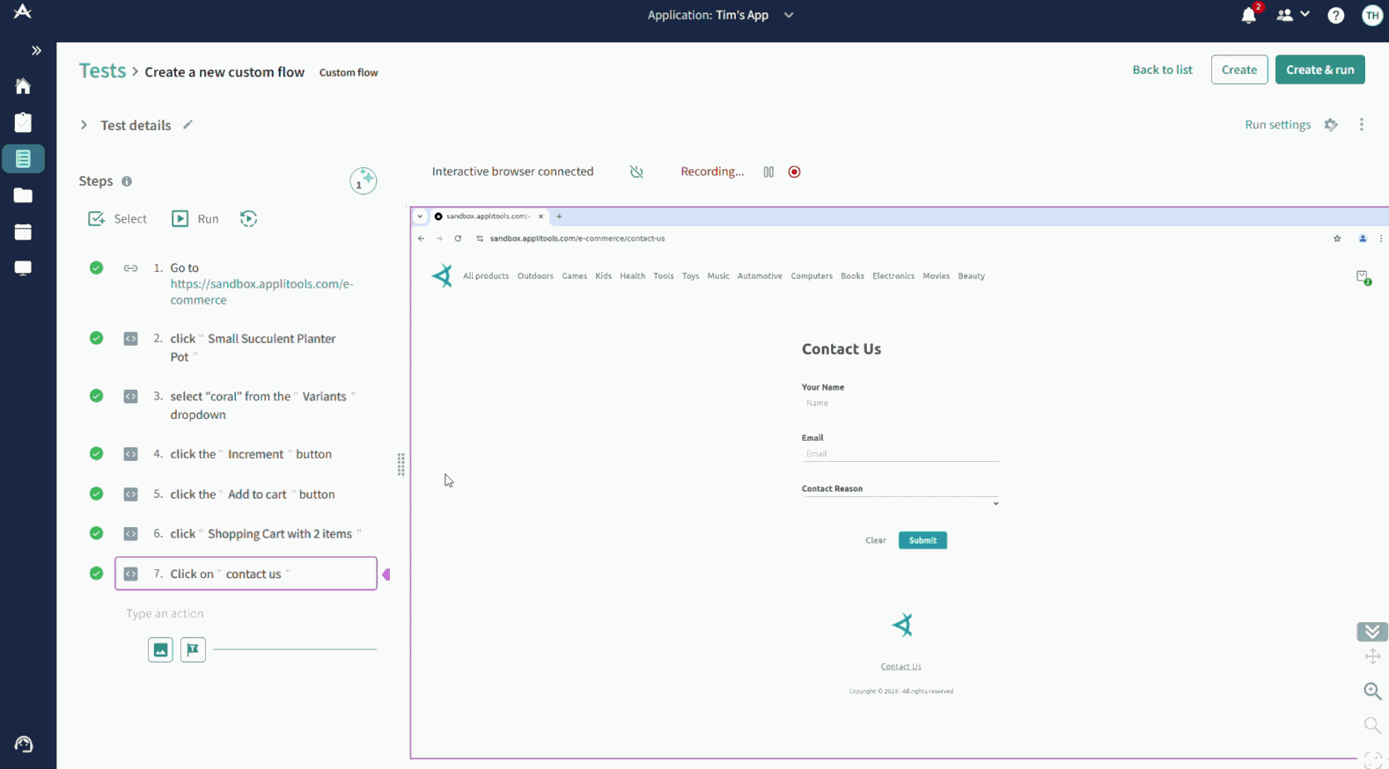Viewport: 1389px width, 769px height.
Task: Edit test details with pencil icon
Action: [187, 125]
